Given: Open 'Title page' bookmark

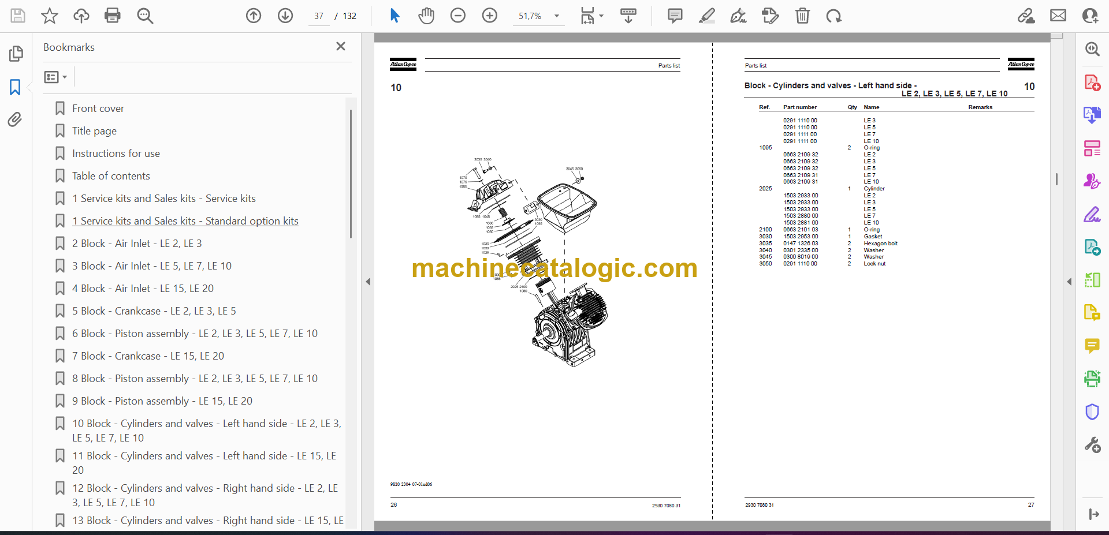Looking at the screenshot, I should point(94,131).
